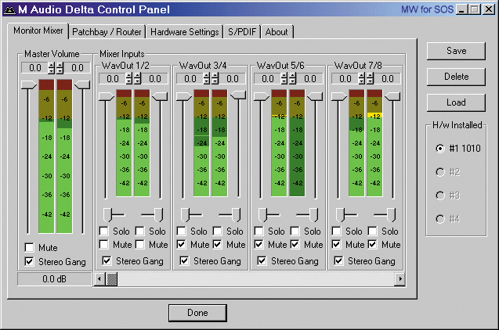Viewport: 499px width, 330px height.
Task: Toggle Master Volume Stereo Gang checkbox
Action: tap(30, 262)
